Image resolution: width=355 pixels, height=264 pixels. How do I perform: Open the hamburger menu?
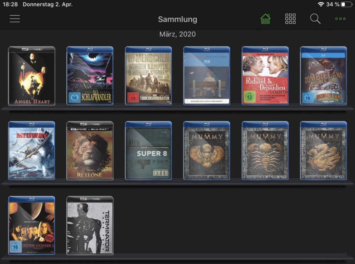(x=15, y=19)
